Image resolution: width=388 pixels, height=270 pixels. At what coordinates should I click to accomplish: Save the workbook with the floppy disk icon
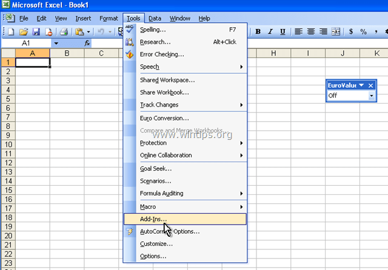(x=36, y=31)
